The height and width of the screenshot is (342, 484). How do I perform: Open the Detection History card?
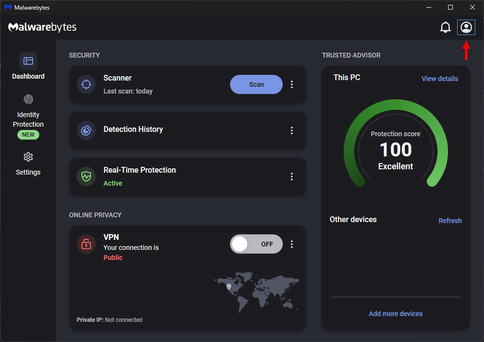point(188,130)
